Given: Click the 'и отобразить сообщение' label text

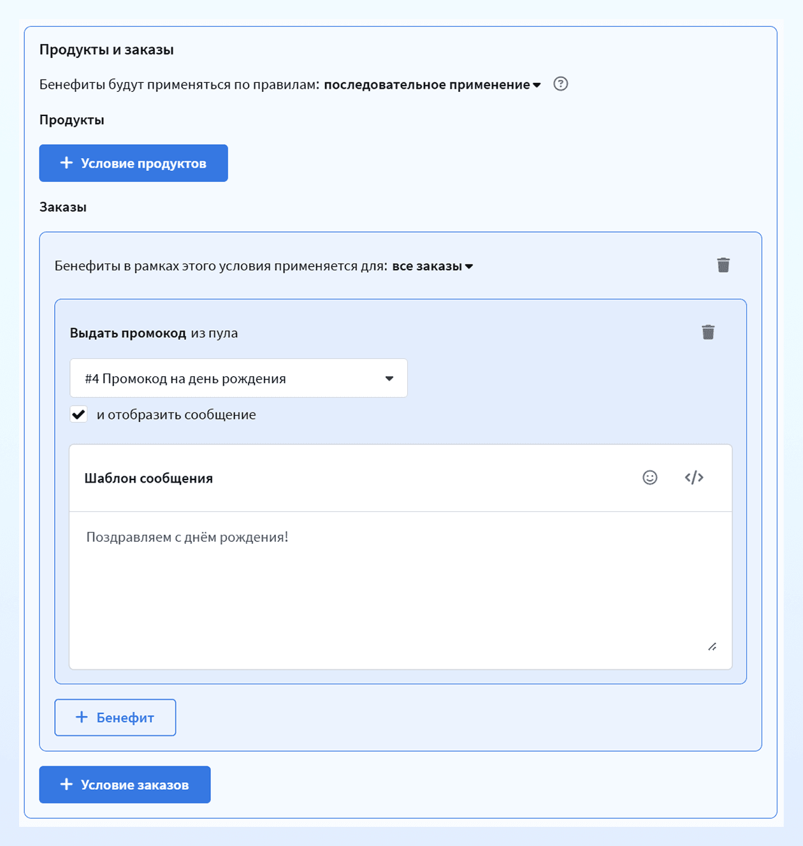Looking at the screenshot, I should (177, 414).
